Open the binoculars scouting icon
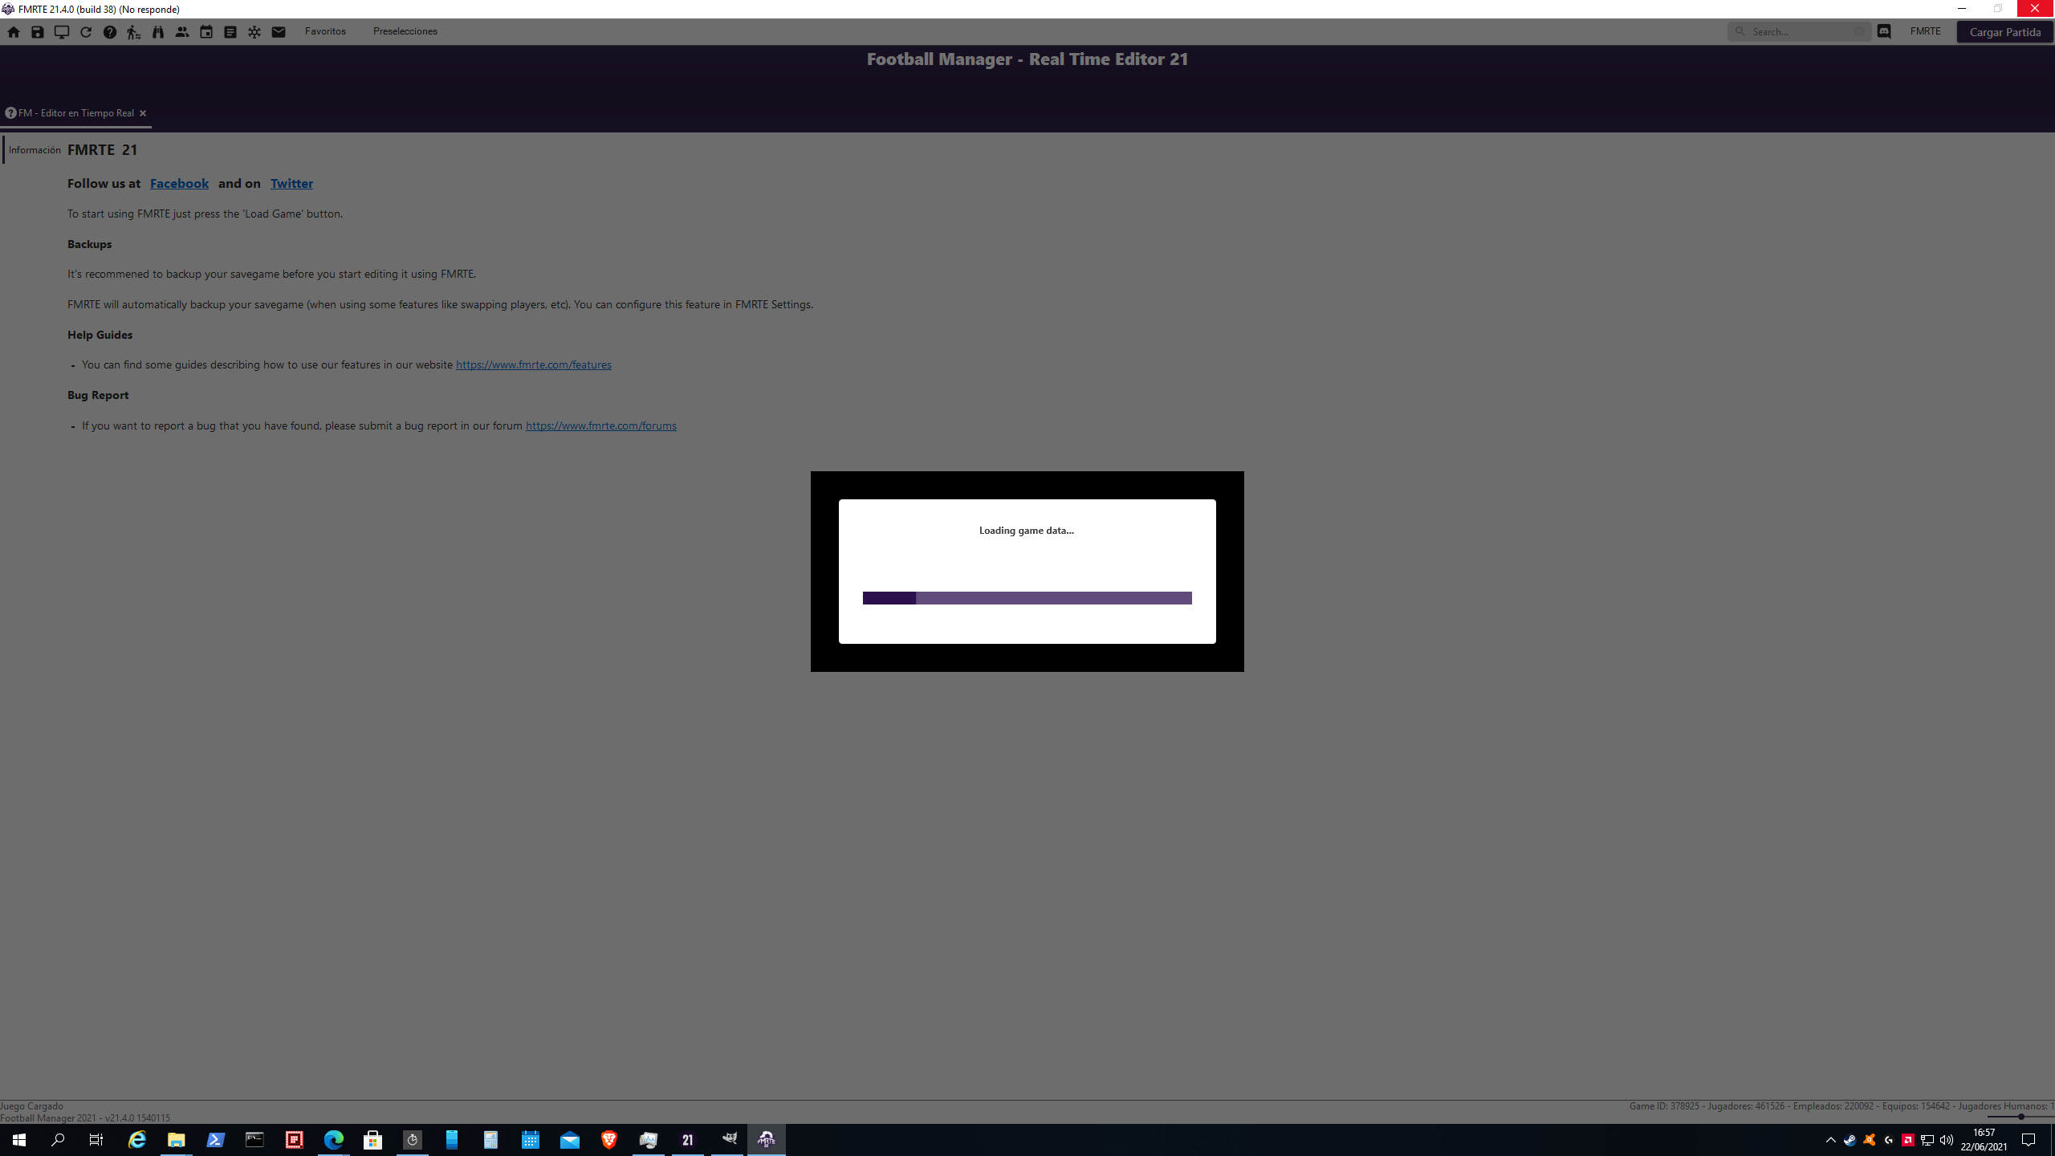 pos(158,32)
